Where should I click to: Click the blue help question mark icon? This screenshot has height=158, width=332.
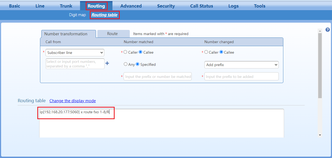(327, 30)
